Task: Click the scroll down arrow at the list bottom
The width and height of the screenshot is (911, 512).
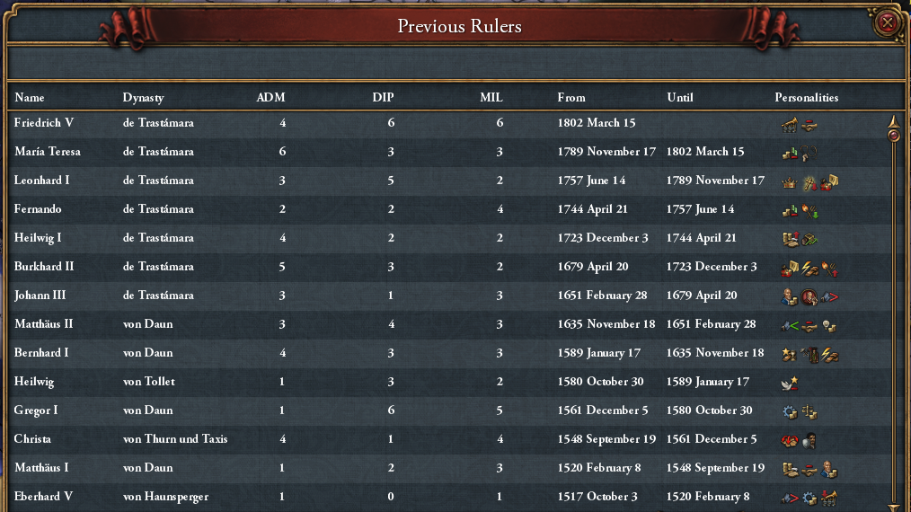Action: (893, 506)
